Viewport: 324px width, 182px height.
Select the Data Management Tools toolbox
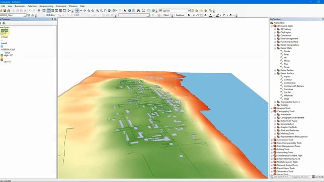click(289, 146)
